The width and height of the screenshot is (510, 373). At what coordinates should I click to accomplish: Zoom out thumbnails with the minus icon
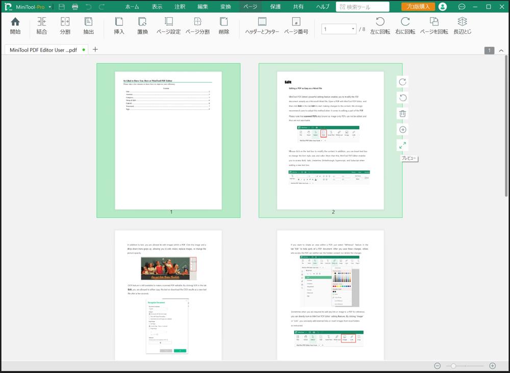(x=438, y=366)
